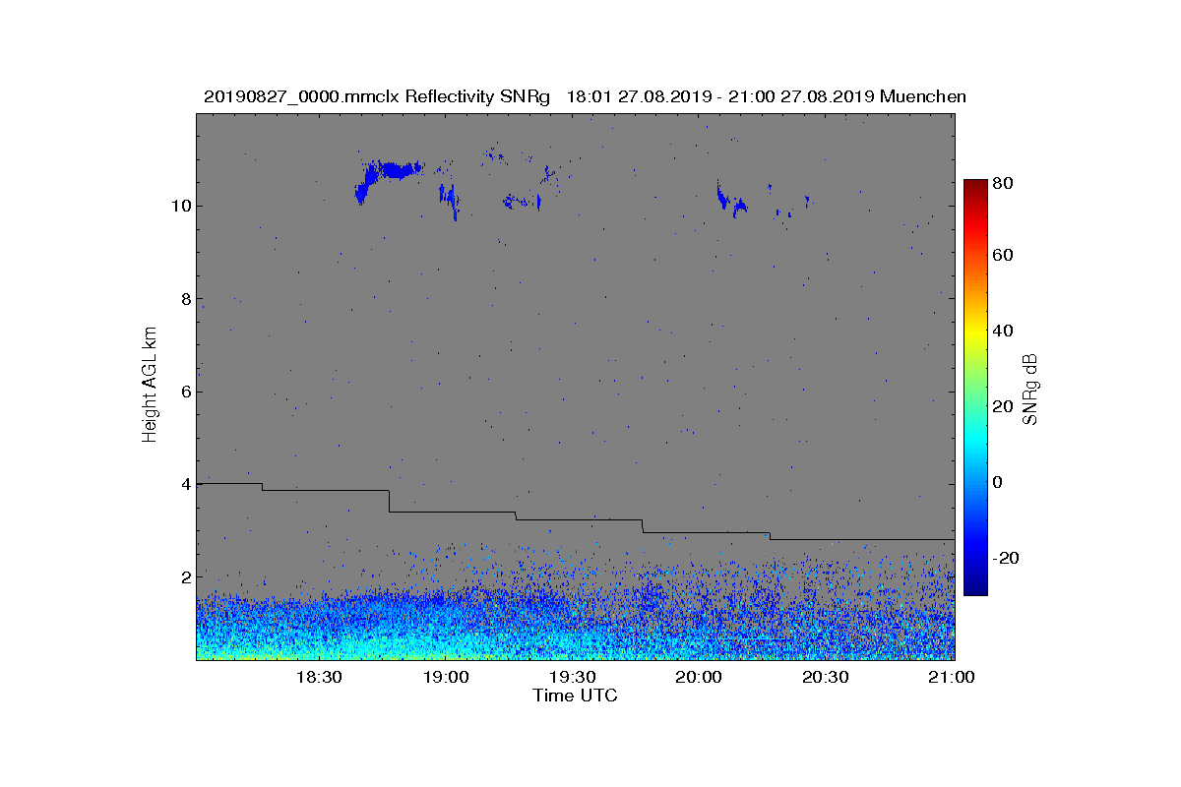Click the 'Height AGL km' y-axis label
Screen dimensions: 1181x787
pos(150,385)
